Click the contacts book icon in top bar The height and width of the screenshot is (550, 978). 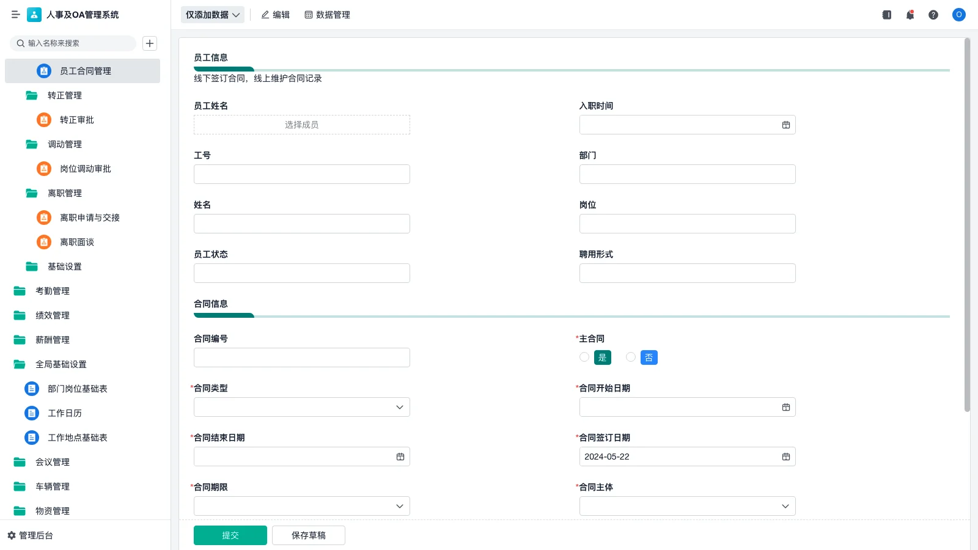click(x=886, y=15)
